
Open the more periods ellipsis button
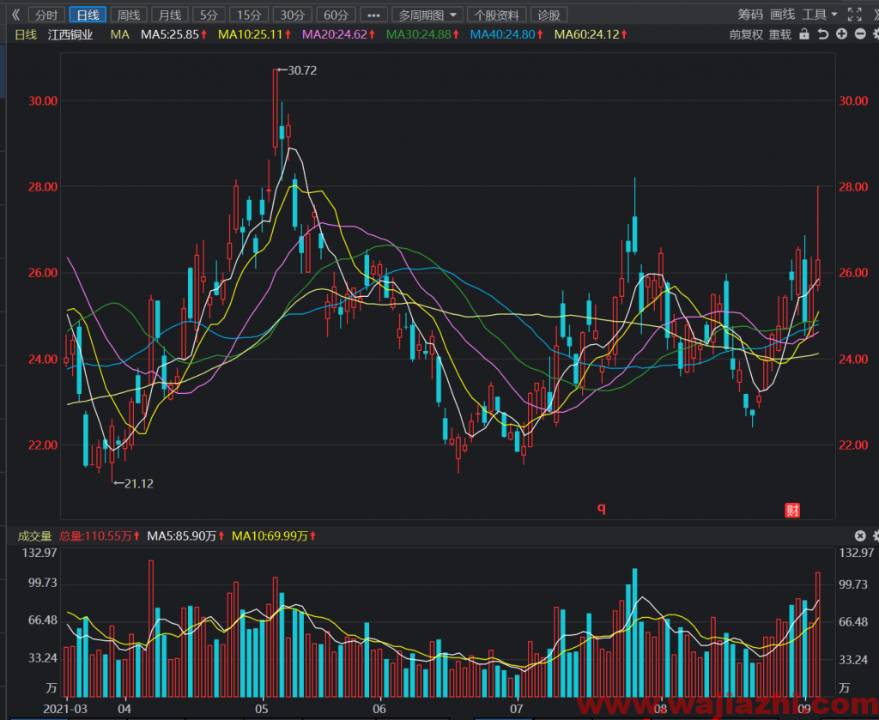tap(374, 15)
